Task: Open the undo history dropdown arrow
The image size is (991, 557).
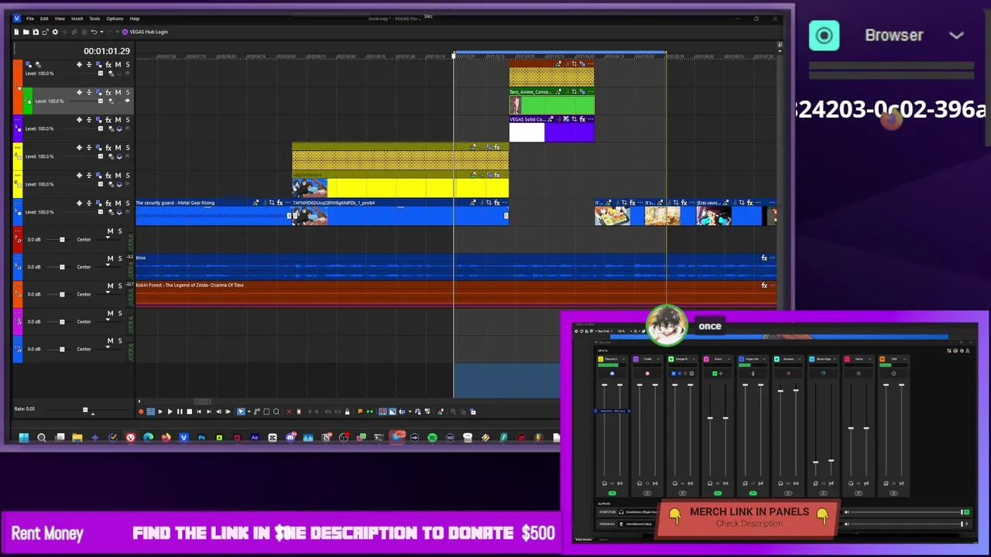Action: (x=101, y=32)
